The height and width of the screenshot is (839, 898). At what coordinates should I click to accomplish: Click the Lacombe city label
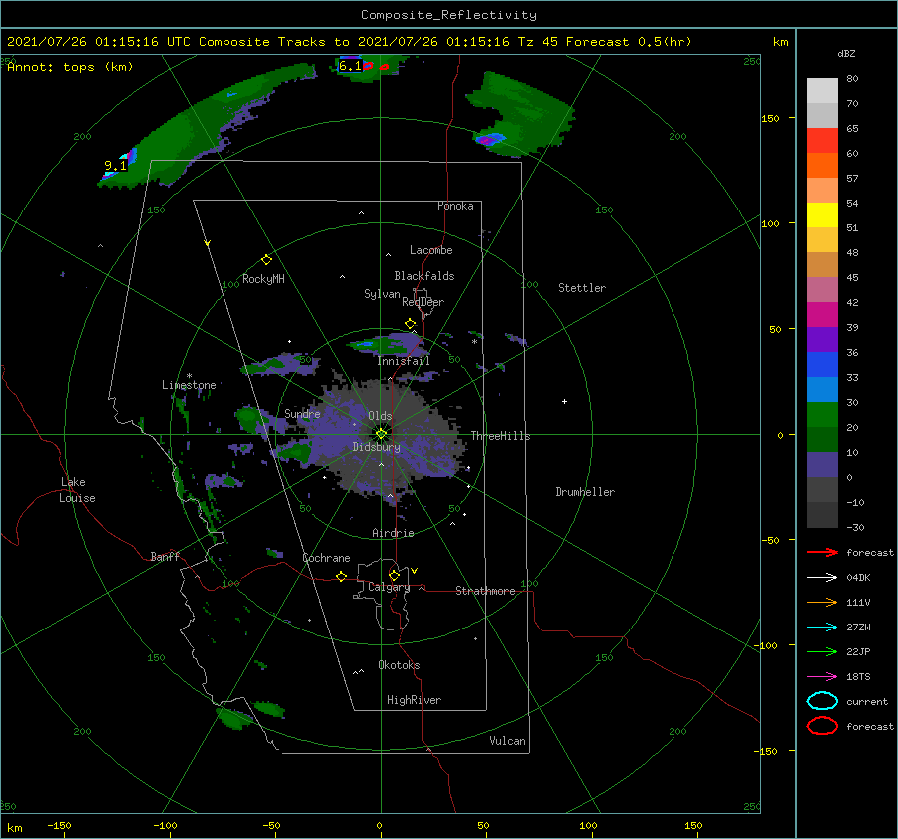(431, 250)
